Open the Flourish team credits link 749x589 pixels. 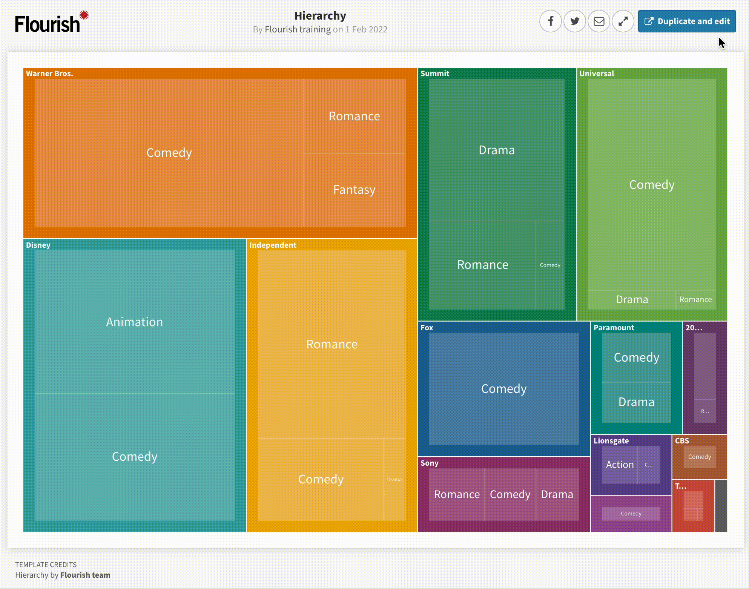coord(85,575)
